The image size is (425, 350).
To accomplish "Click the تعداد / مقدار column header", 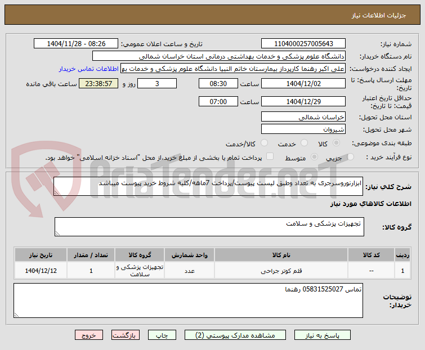I will [91, 255].
